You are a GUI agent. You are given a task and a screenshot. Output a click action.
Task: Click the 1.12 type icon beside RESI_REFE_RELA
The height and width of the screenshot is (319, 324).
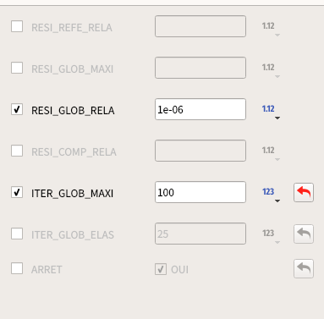[x=268, y=25]
